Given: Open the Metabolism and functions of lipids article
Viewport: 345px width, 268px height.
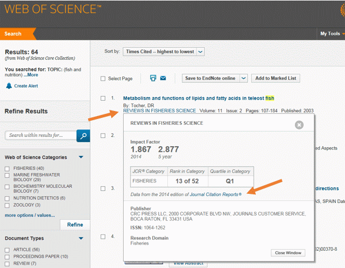Looking at the screenshot, I should [x=198, y=98].
